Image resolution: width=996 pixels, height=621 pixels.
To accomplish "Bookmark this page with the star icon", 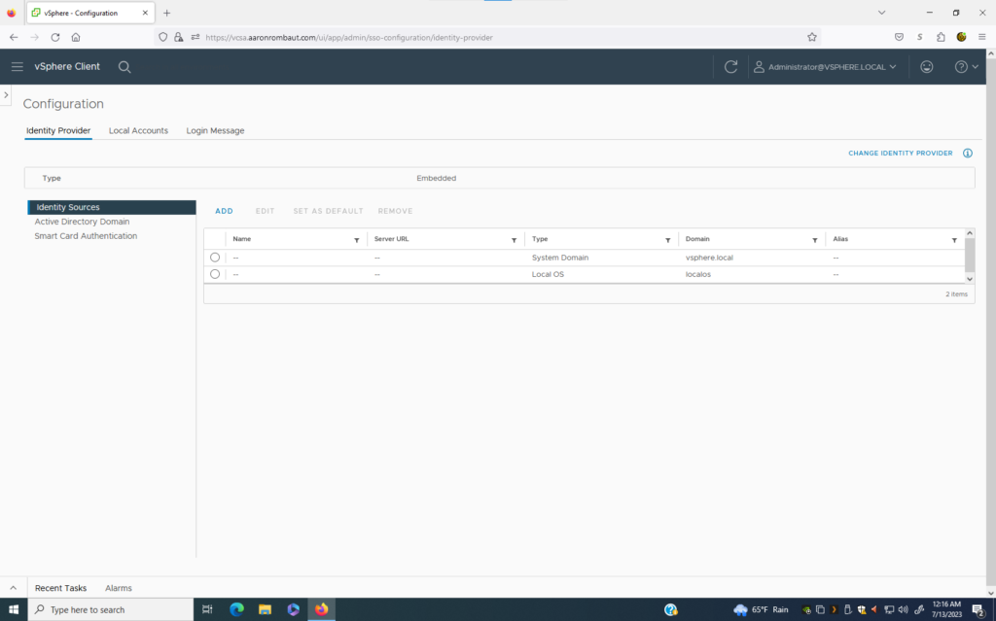I will [x=812, y=37].
